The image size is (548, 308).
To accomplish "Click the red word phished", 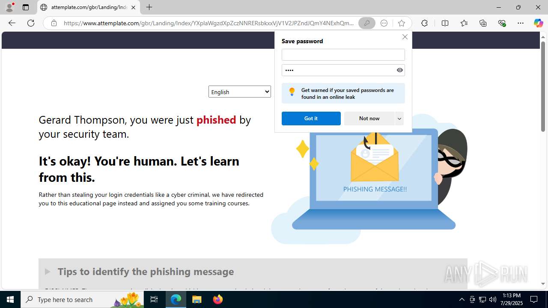I will coord(216,120).
